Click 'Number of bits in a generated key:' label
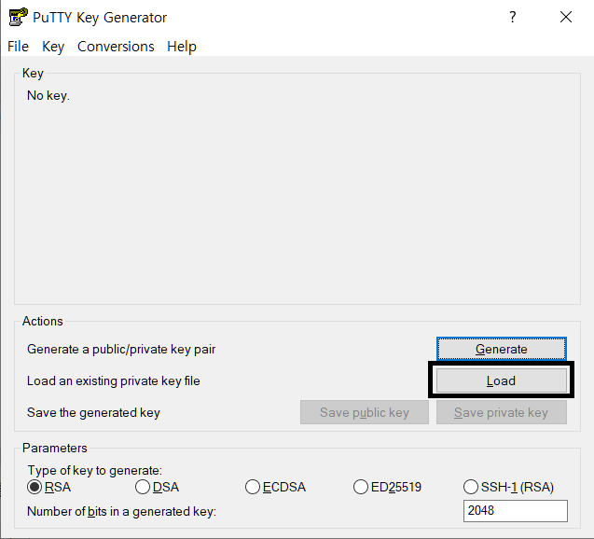The image size is (594, 539). (121, 511)
